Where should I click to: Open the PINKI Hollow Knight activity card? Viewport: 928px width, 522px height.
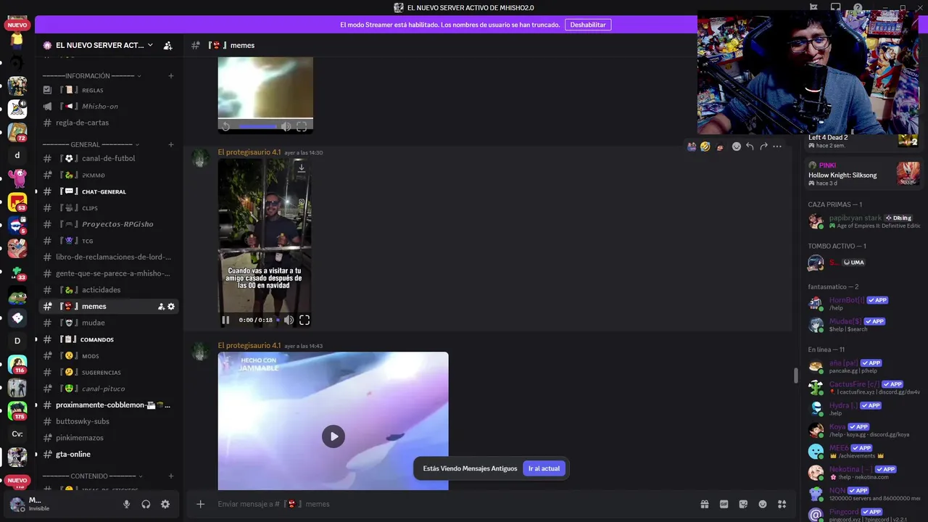[863, 174]
